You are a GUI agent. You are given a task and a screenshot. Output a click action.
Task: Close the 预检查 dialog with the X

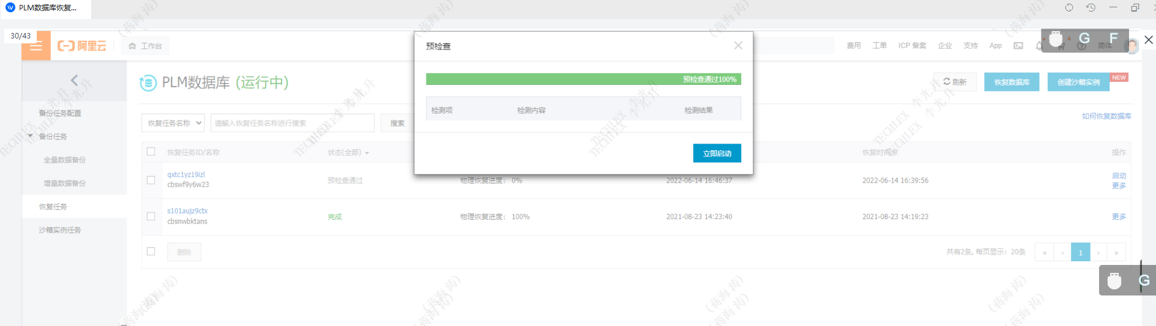(738, 46)
